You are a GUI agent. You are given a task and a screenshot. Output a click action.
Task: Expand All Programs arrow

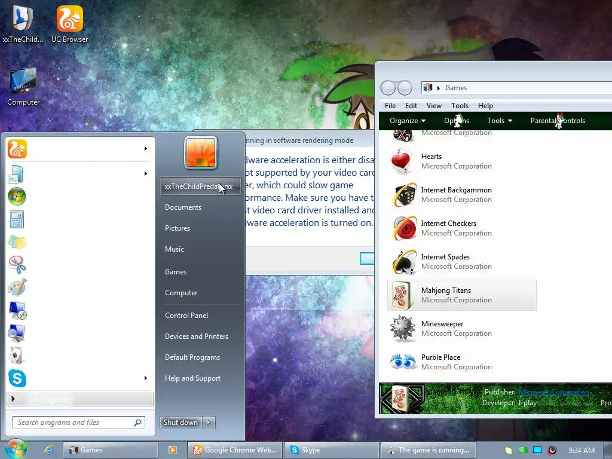point(13,399)
